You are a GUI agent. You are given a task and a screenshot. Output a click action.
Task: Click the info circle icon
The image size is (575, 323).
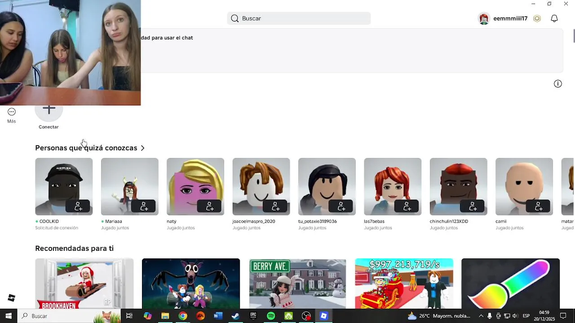click(x=558, y=84)
